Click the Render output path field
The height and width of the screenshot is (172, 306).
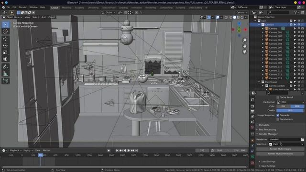click(x=284, y=140)
